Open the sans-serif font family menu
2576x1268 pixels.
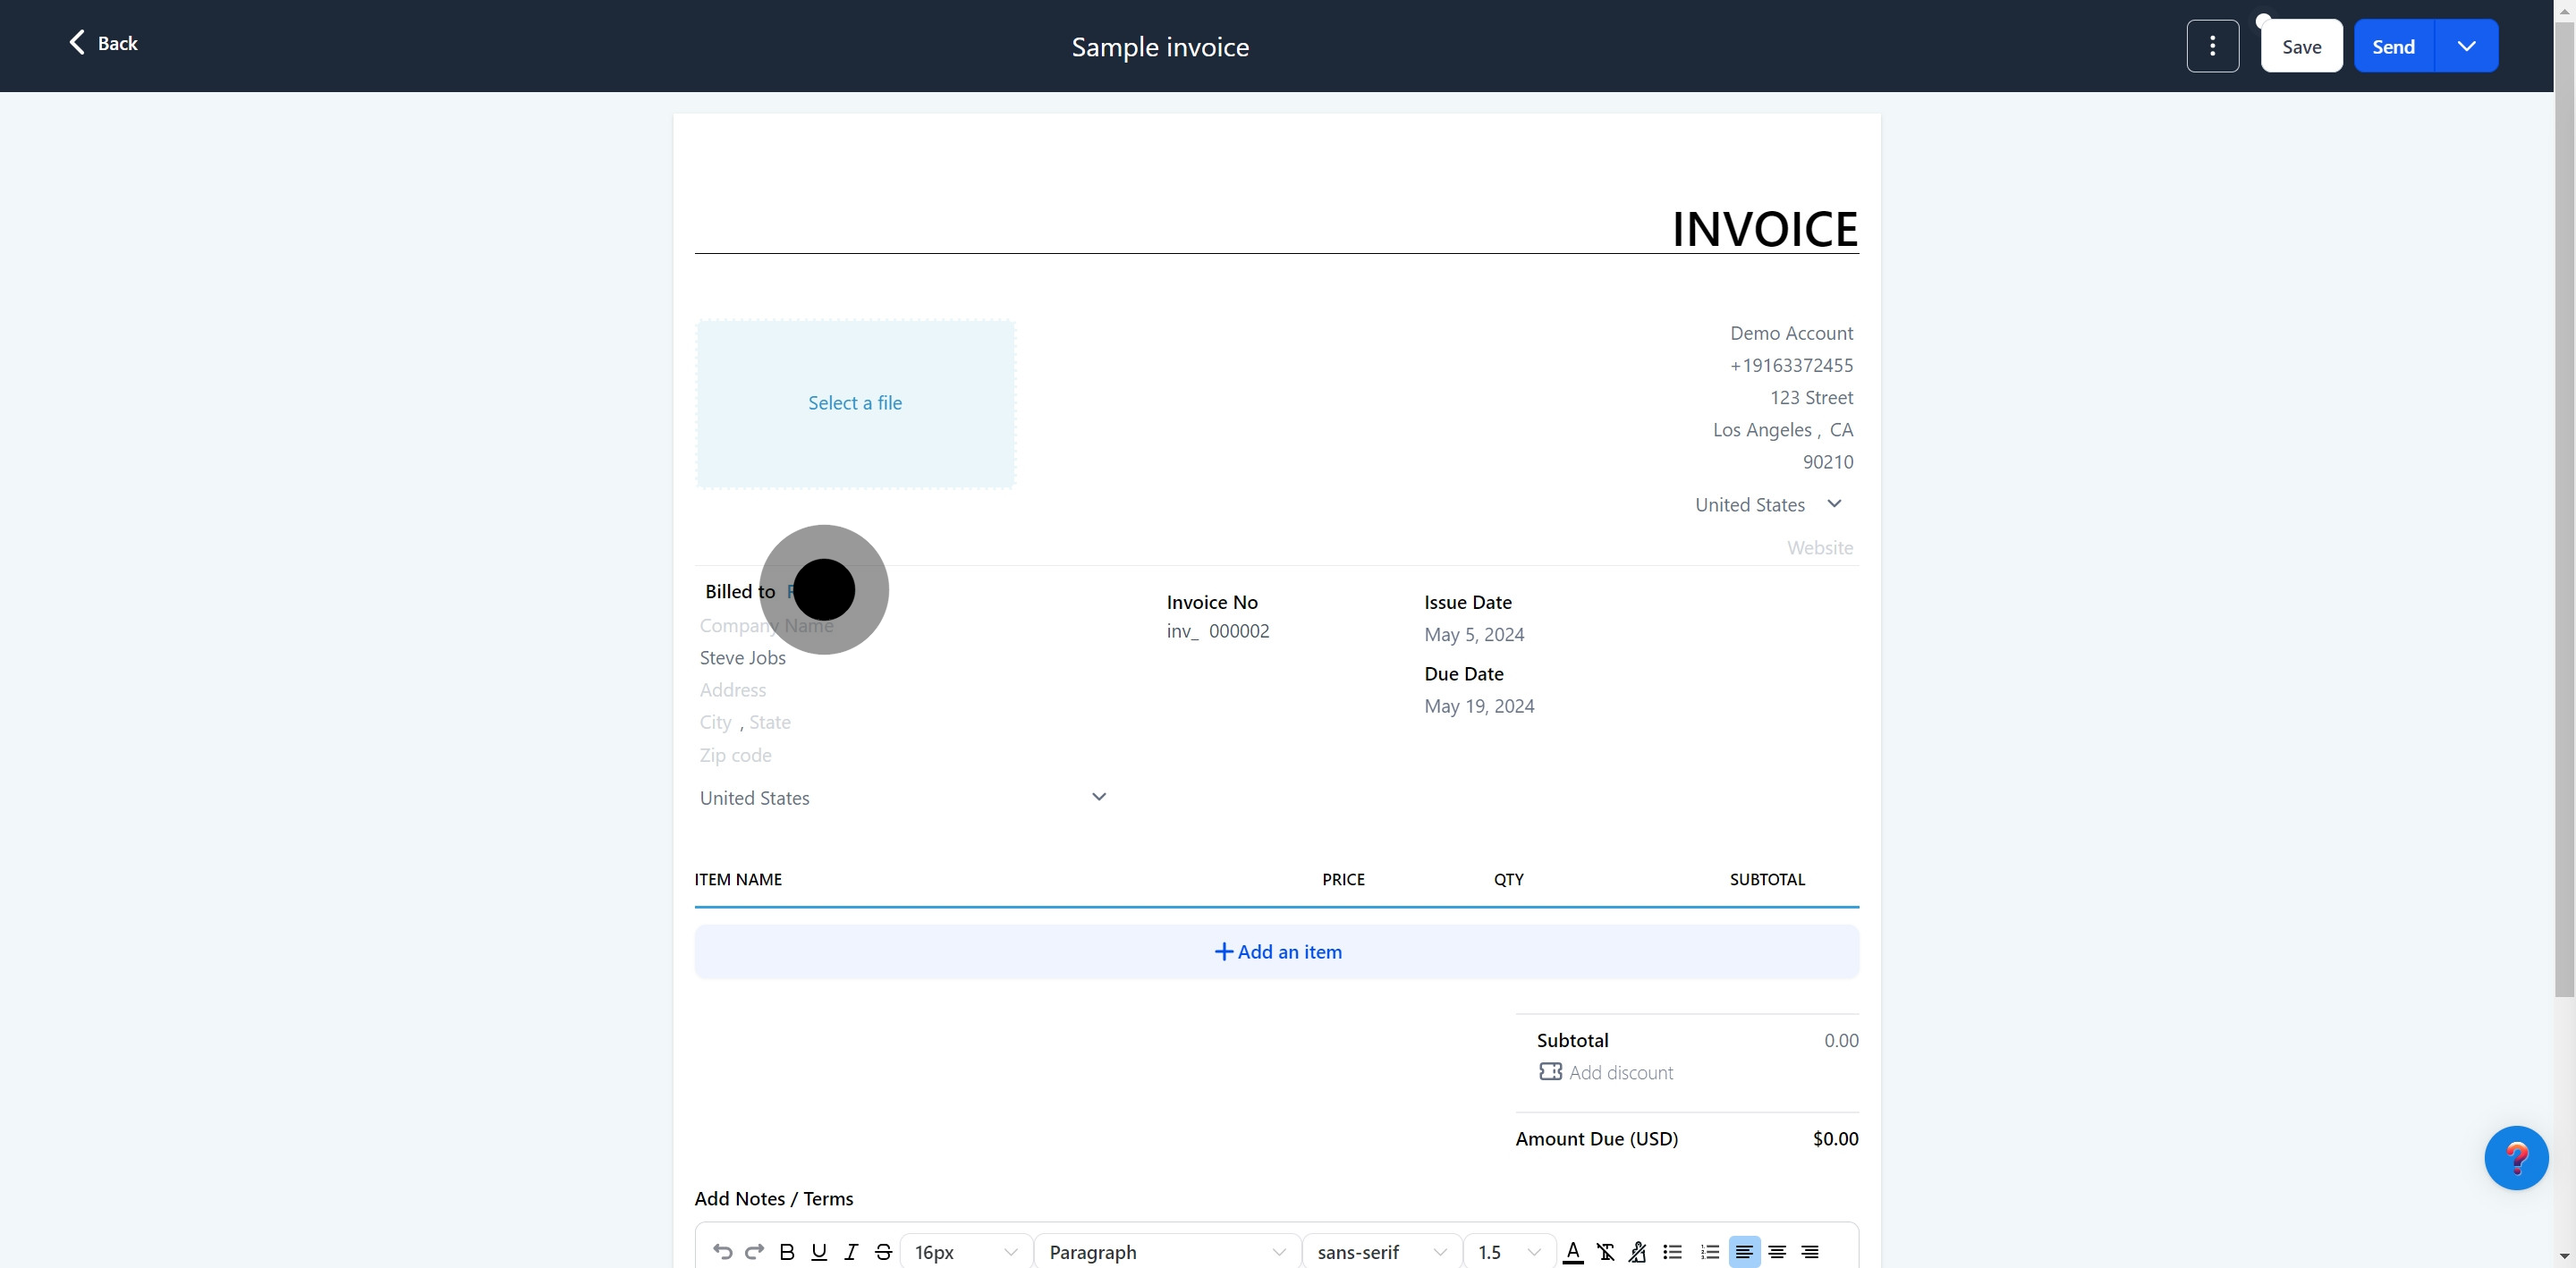point(1381,1251)
